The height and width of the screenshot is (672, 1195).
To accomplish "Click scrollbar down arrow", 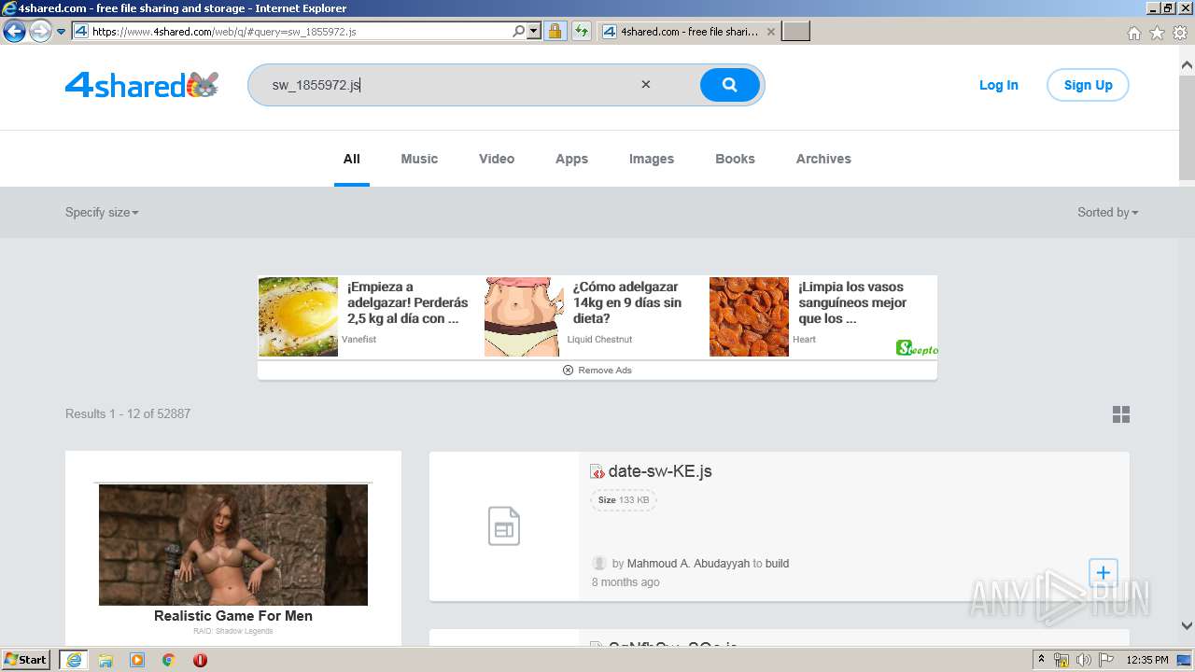I will point(1187,625).
